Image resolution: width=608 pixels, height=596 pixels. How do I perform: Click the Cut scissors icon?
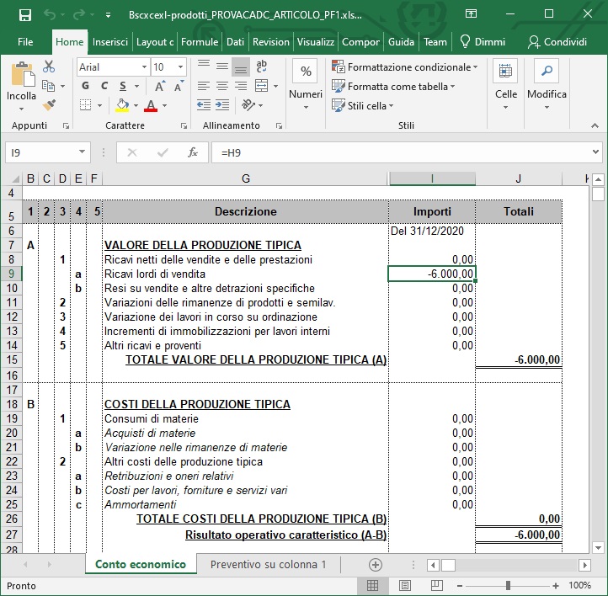point(49,67)
